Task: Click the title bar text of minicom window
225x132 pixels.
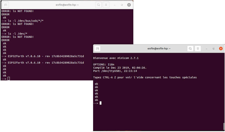Action: [x=159, y=48]
